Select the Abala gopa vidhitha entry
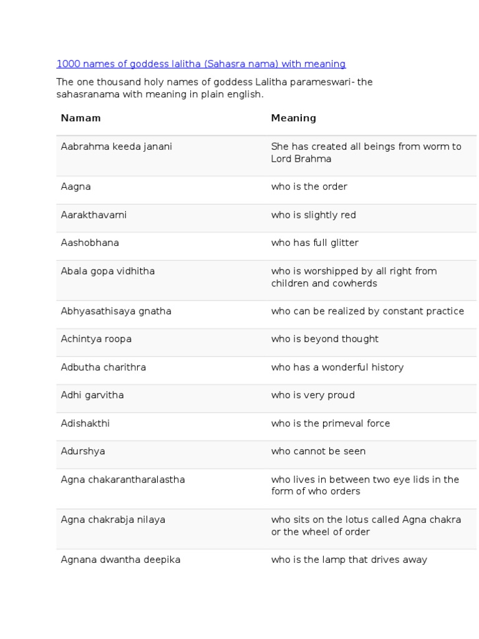The width and height of the screenshot is (479, 639). point(107,271)
